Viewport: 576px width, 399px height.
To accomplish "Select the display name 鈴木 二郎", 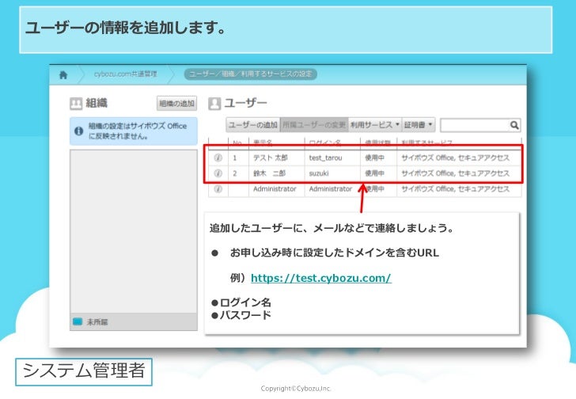I will click(269, 173).
